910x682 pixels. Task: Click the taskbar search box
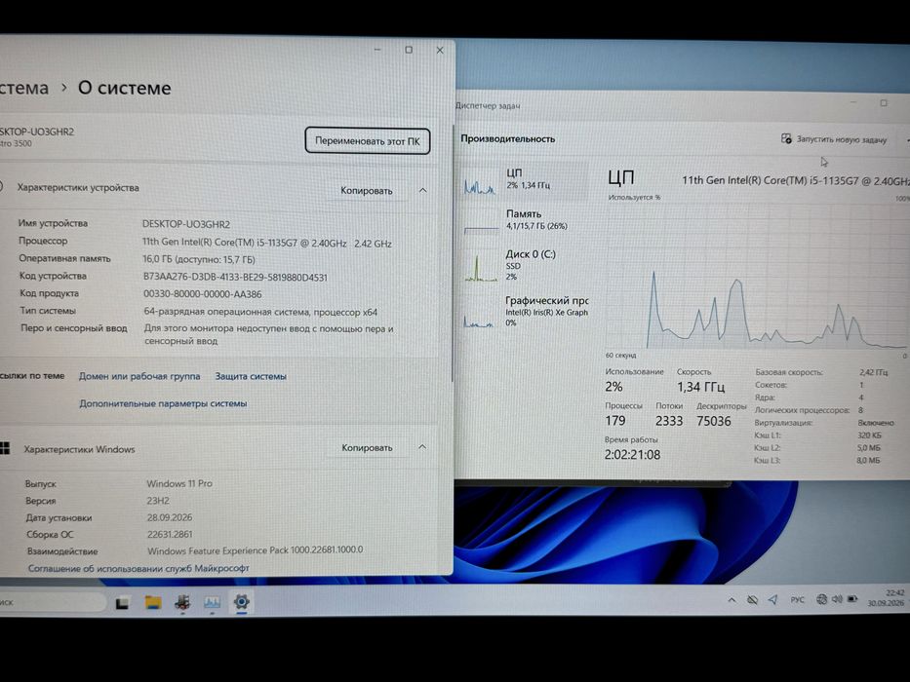coord(53,602)
